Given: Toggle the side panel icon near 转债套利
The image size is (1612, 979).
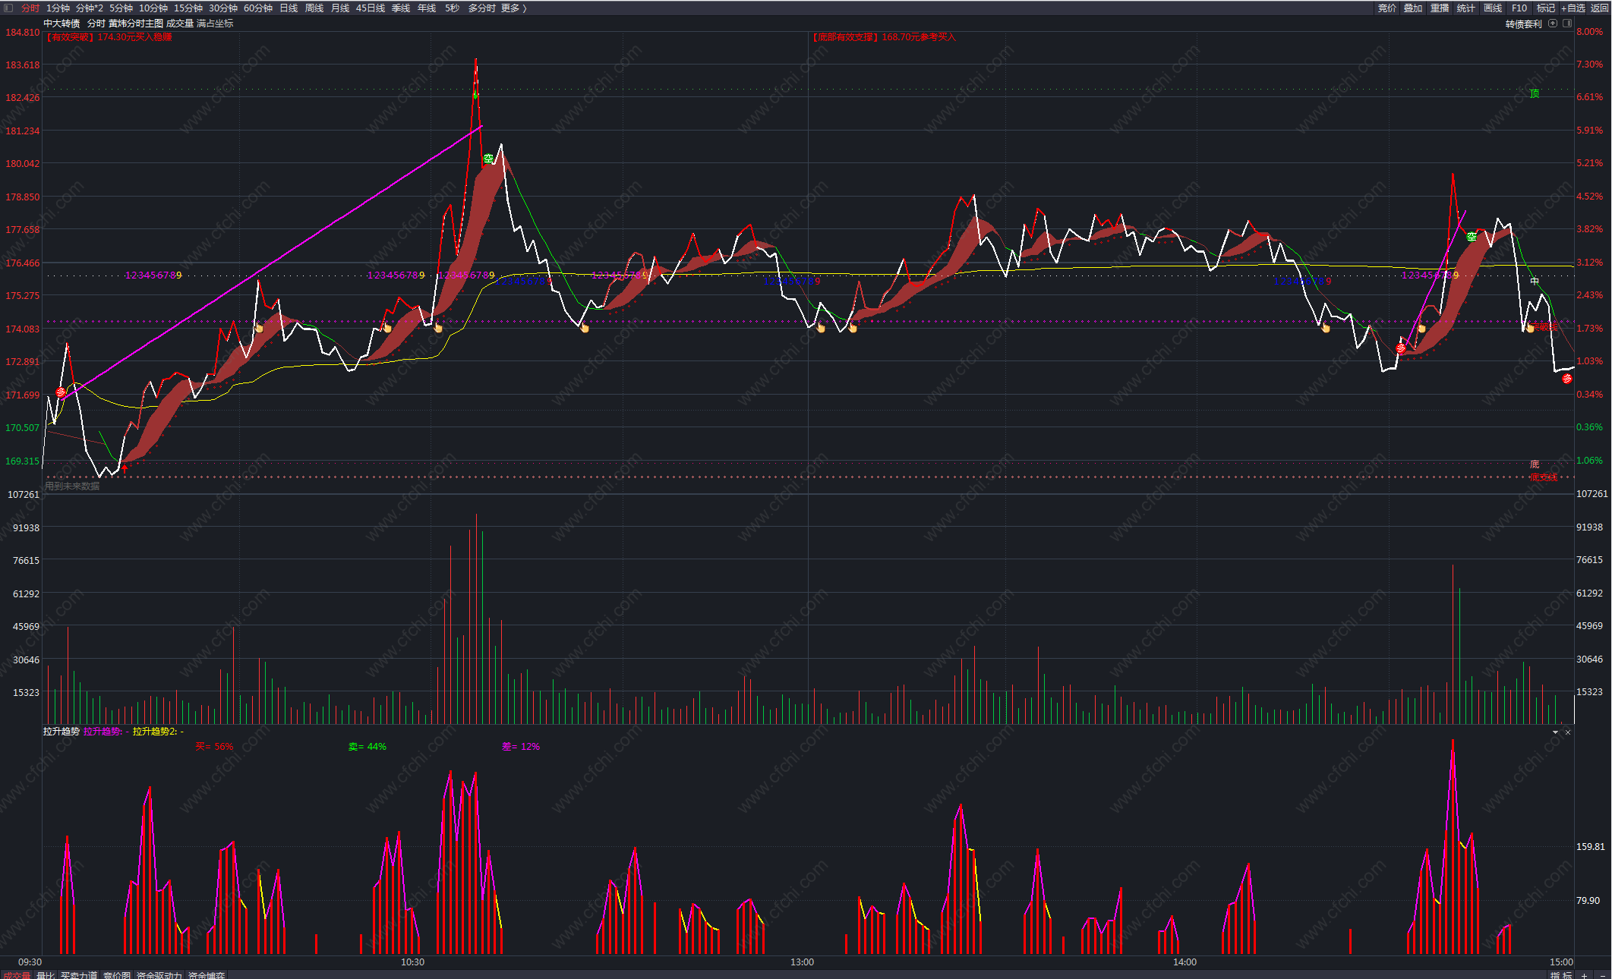Looking at the screenshot, I should tap(1566, 24).
